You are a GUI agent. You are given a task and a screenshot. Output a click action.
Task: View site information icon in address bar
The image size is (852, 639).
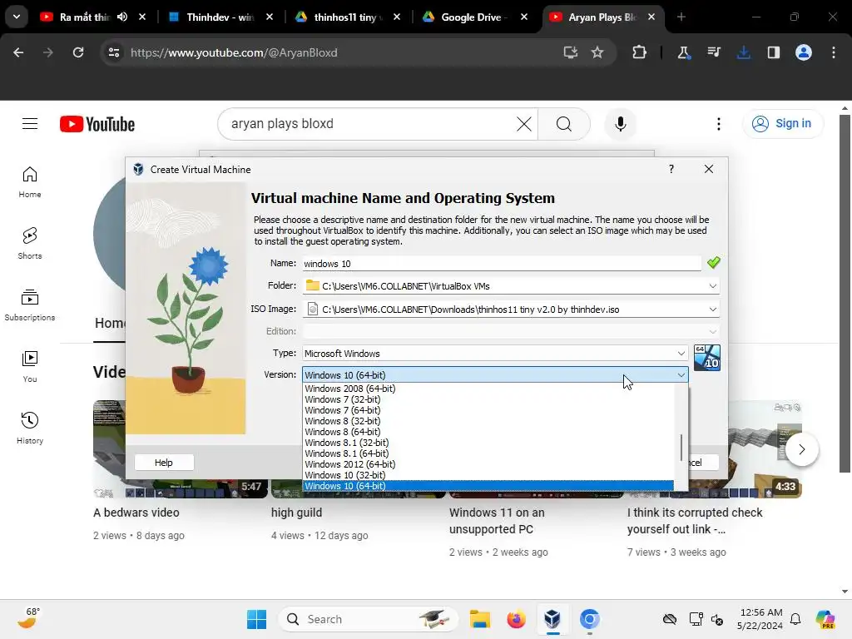click(x=113, y=52)
